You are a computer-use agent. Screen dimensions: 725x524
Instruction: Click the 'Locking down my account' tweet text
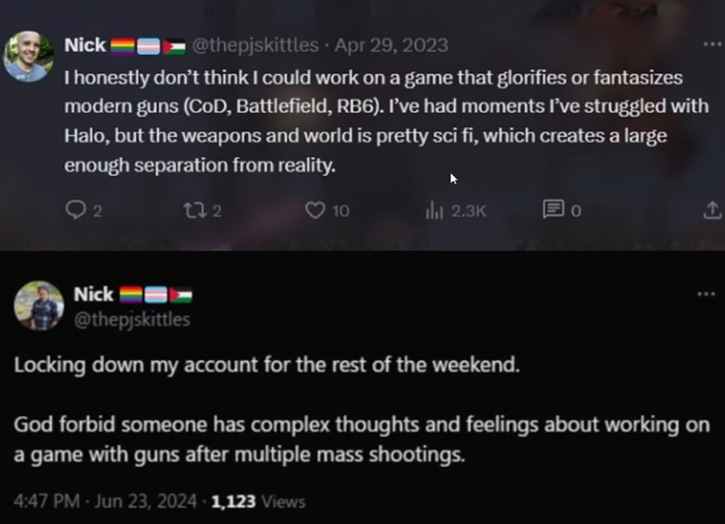267,366
